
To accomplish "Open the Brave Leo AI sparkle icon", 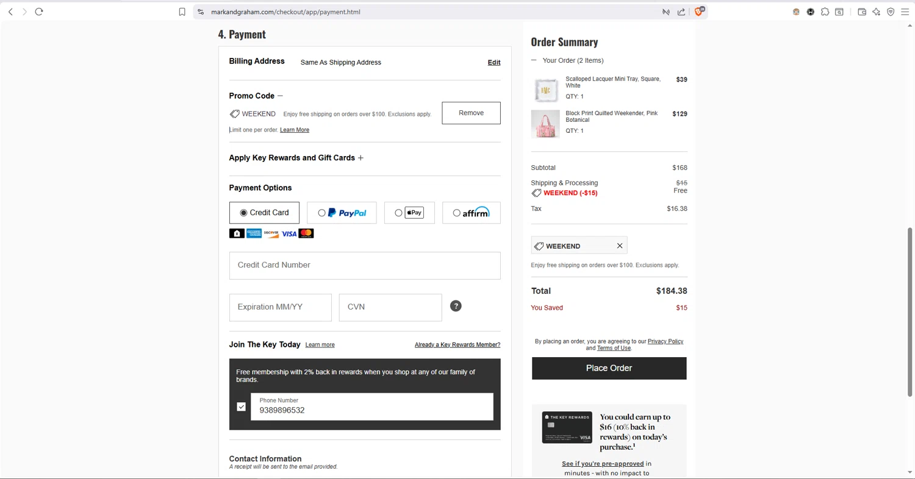I will [877, 12].
